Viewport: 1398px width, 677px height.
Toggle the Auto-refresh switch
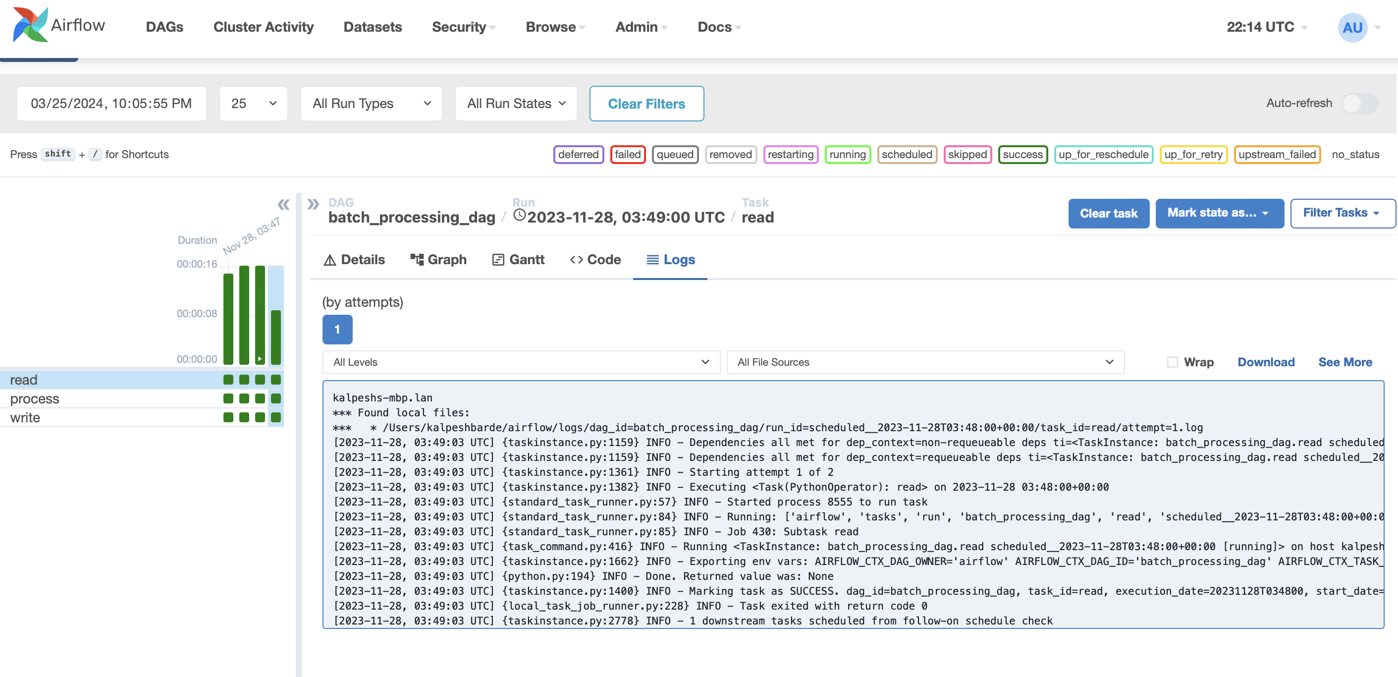[x=1359, y=103]
